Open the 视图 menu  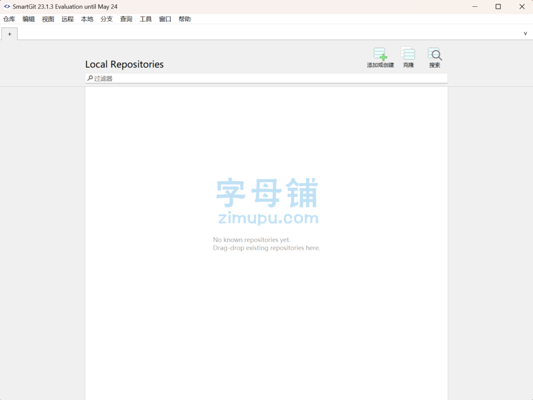tap(48, 19)
